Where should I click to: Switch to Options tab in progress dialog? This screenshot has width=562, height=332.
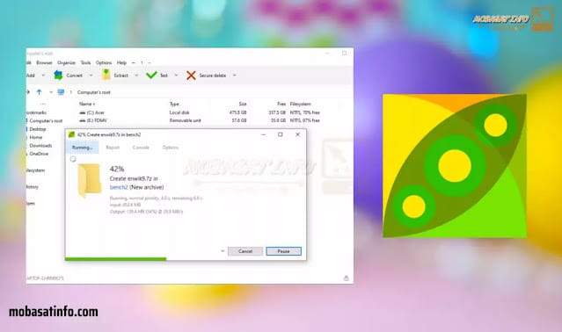click(171, 148)
